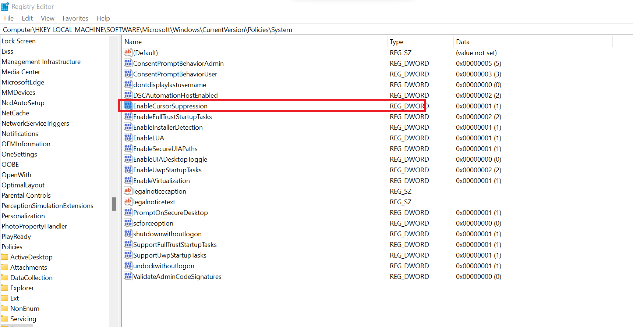The height and width of the screenshot is (327, 633).
Task: Open the Favorites menu
Action: [75, 18]
